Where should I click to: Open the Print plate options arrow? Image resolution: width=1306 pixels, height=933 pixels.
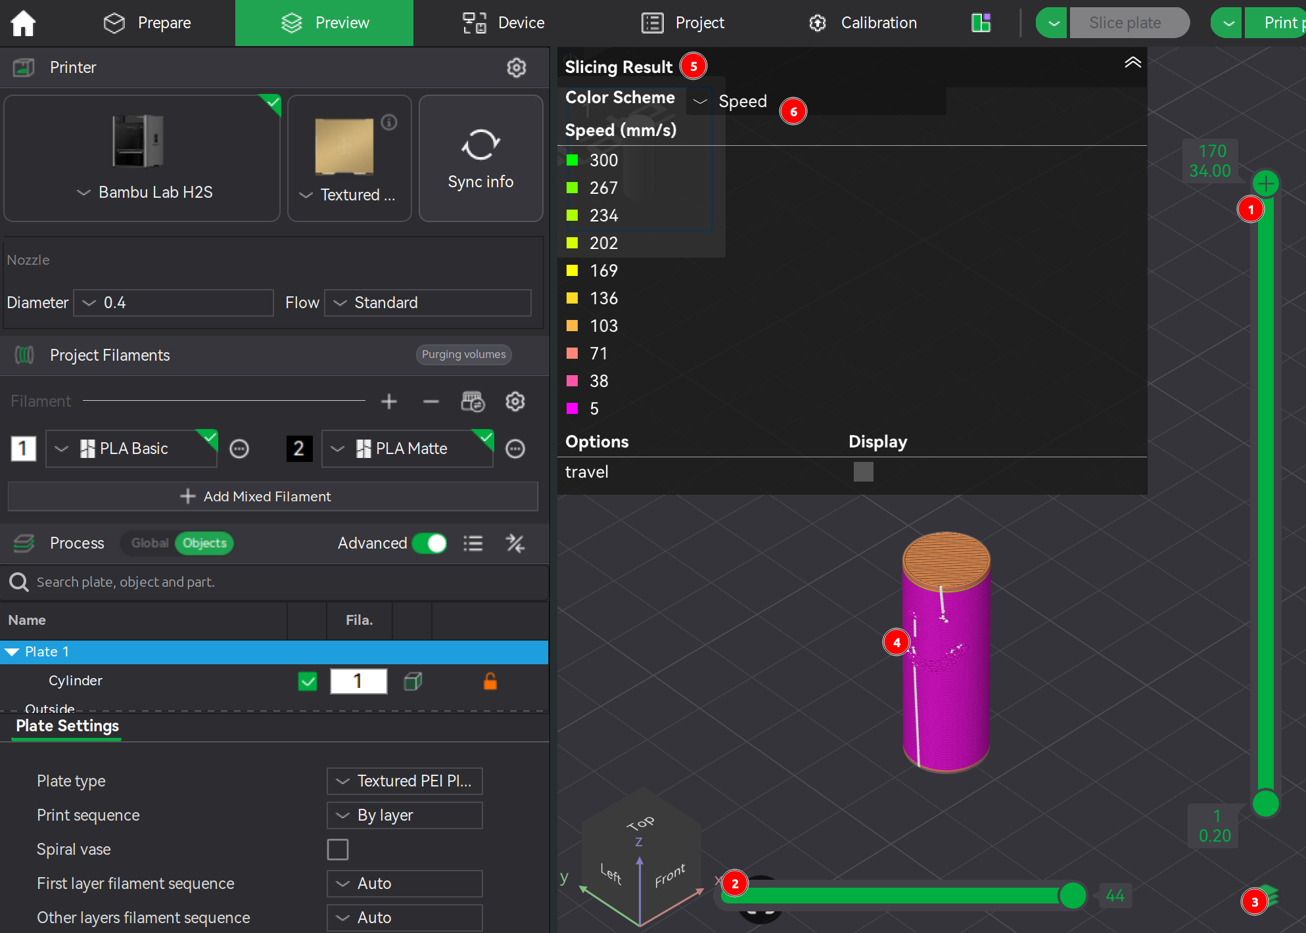pyautogui.click(x=1226, y=23)
